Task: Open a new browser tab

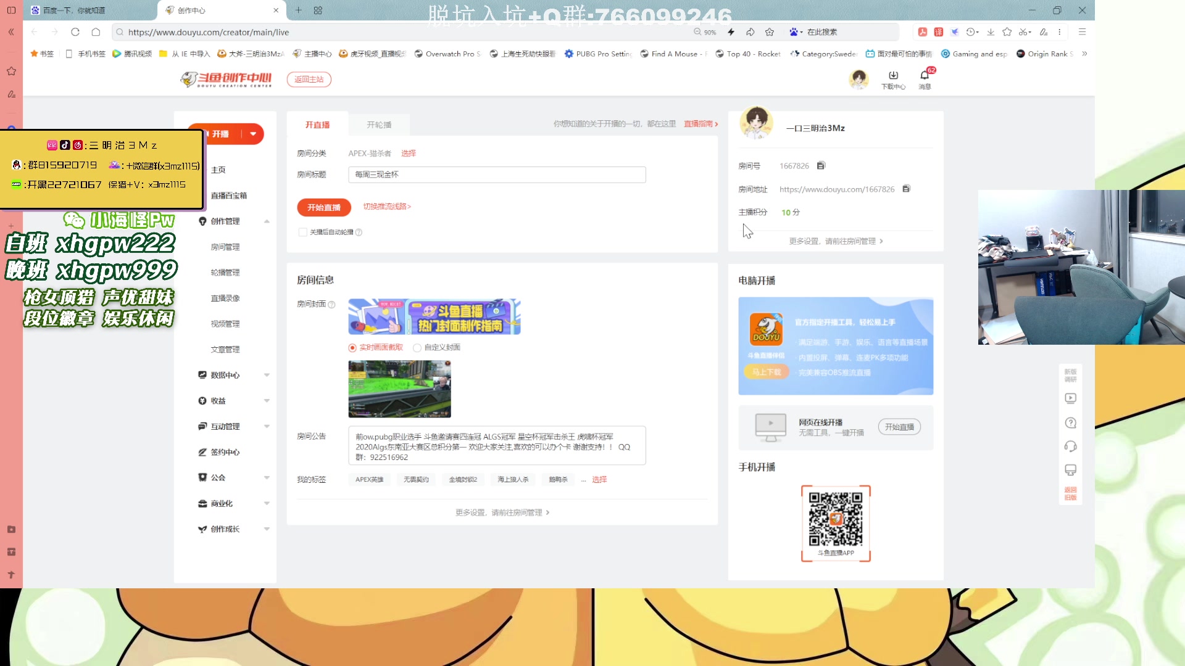Action: coord(299,10)
